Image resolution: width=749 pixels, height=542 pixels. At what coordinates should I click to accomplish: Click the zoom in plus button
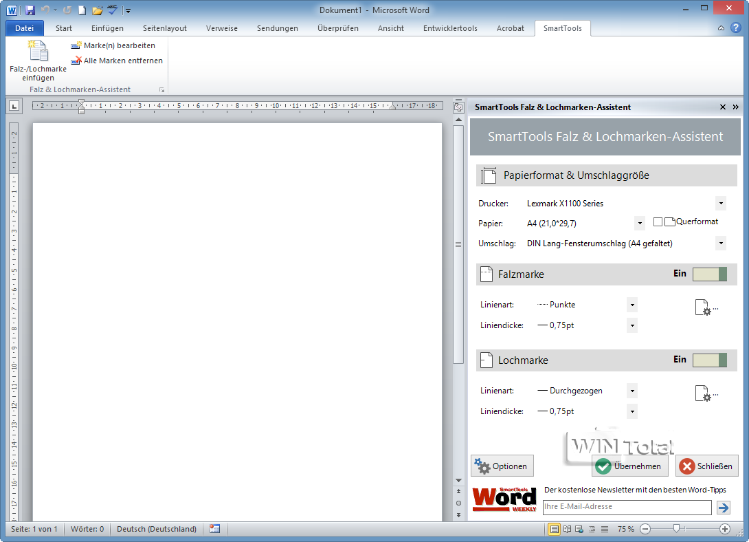[x=725, y=529]
